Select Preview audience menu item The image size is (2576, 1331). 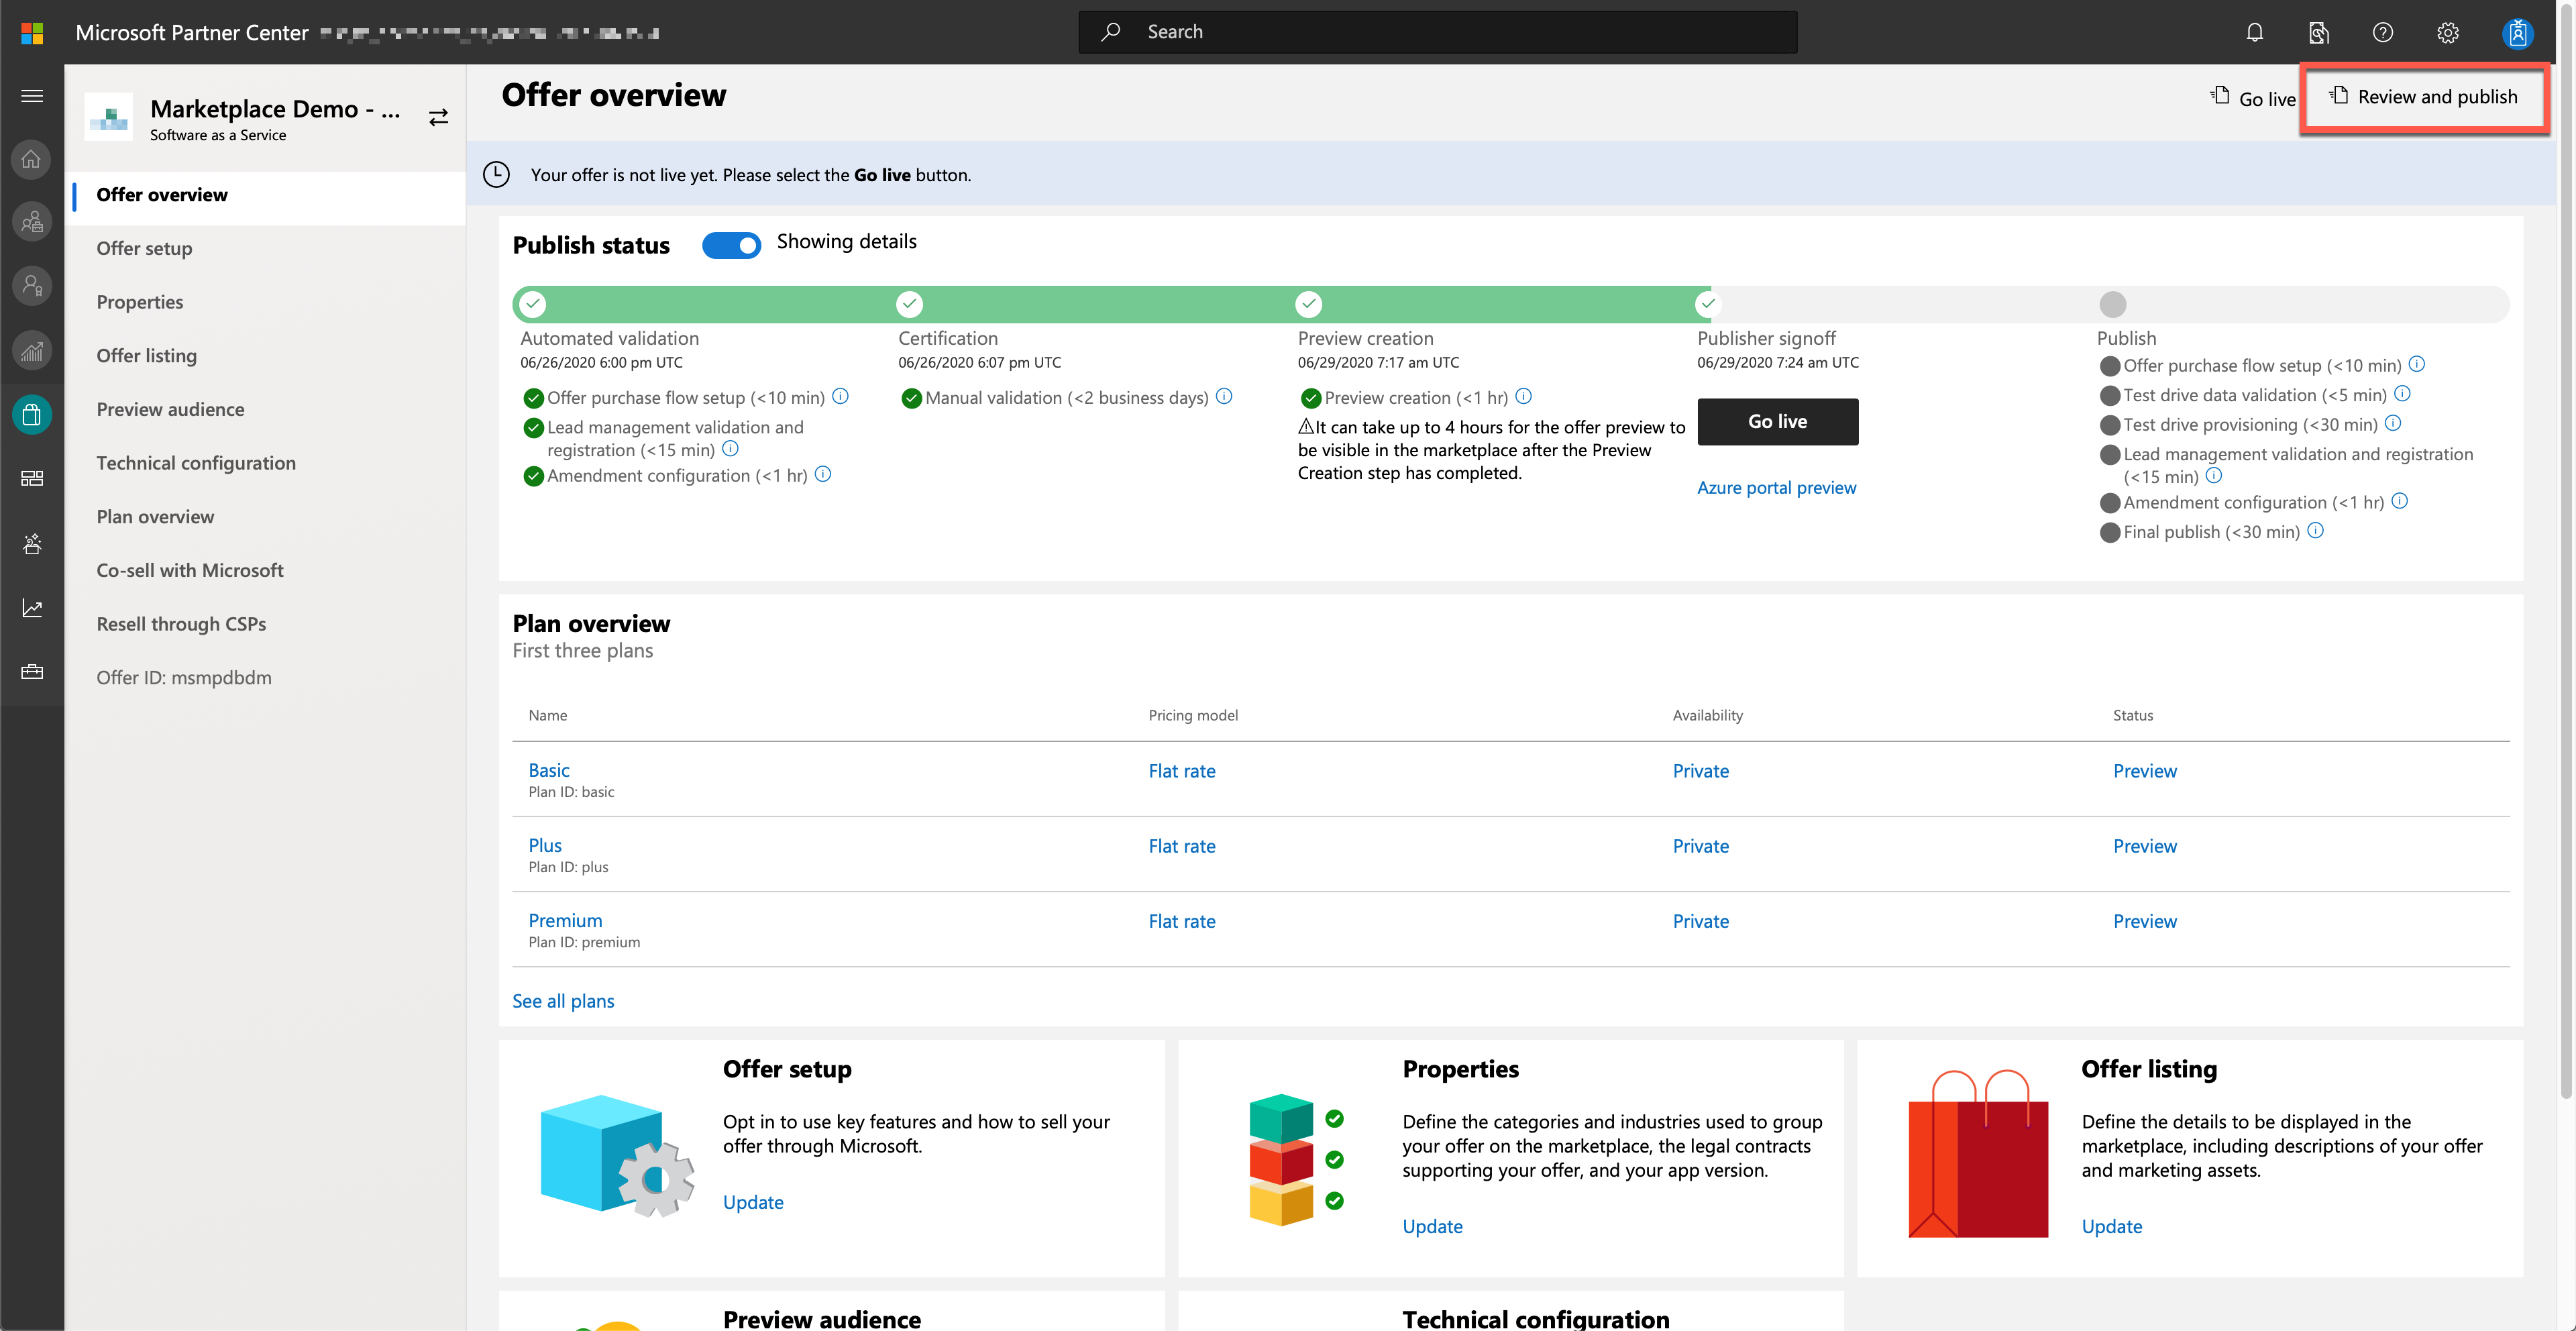point(170,409)
